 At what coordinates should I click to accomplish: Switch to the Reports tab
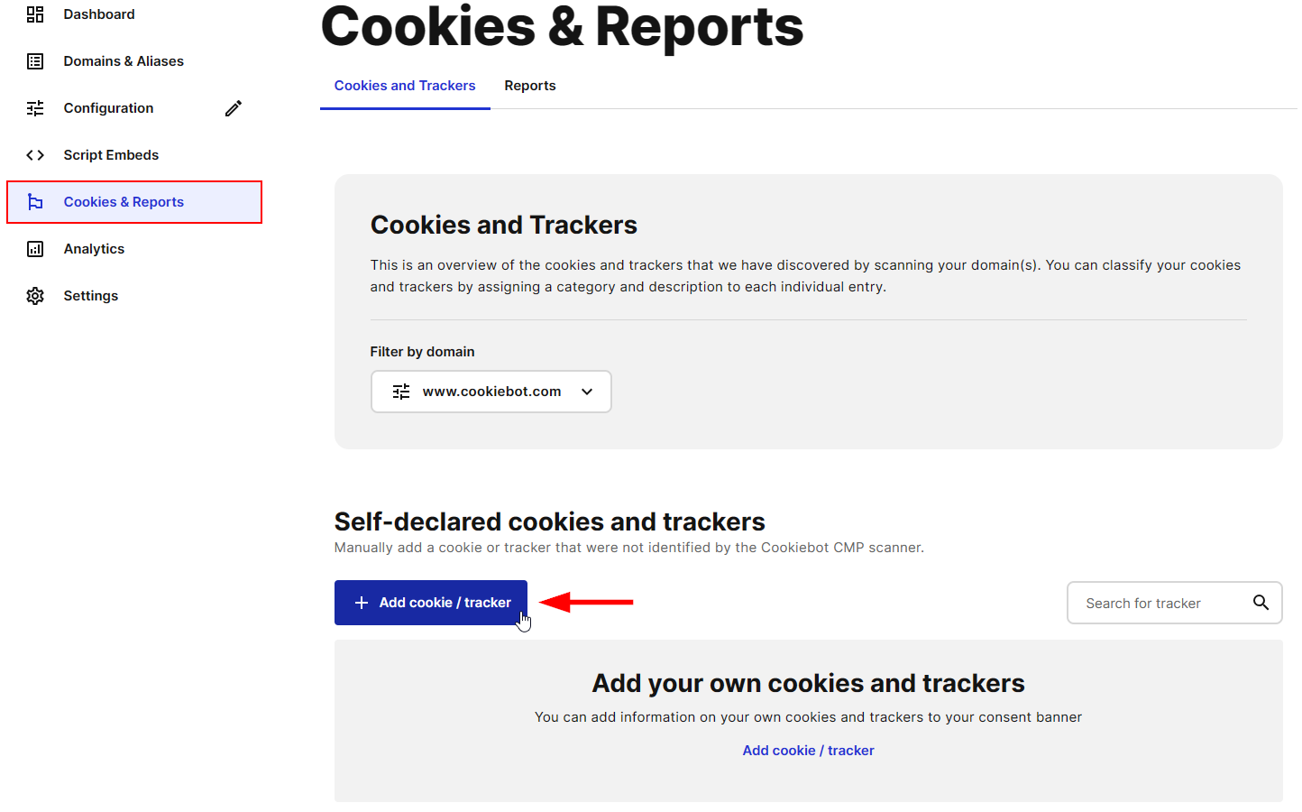tap(530, 86)
